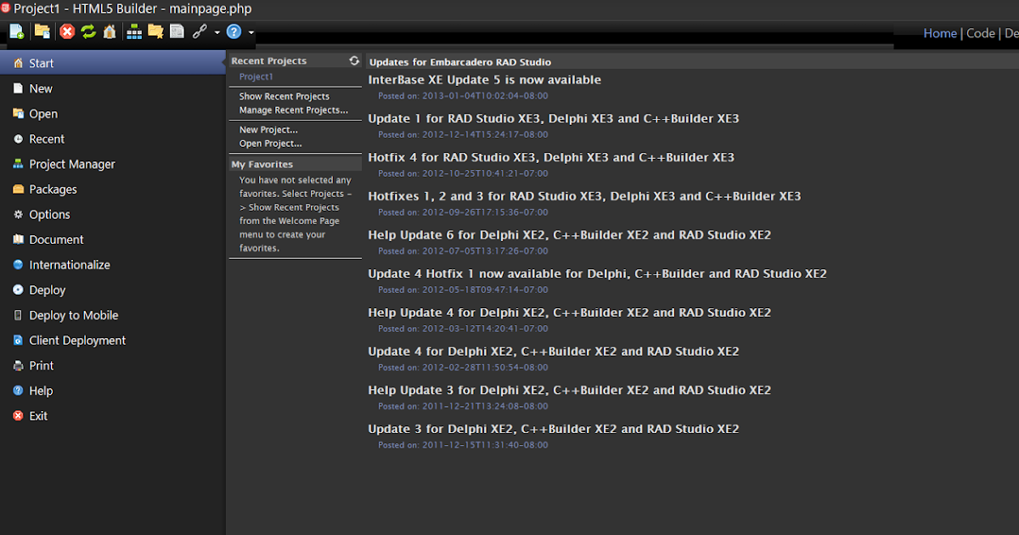This screenshot has width=1019, height=535.
Task: Click the date 2011-12-15T11:31:40-08:00
Action: (x=485, y=445)
